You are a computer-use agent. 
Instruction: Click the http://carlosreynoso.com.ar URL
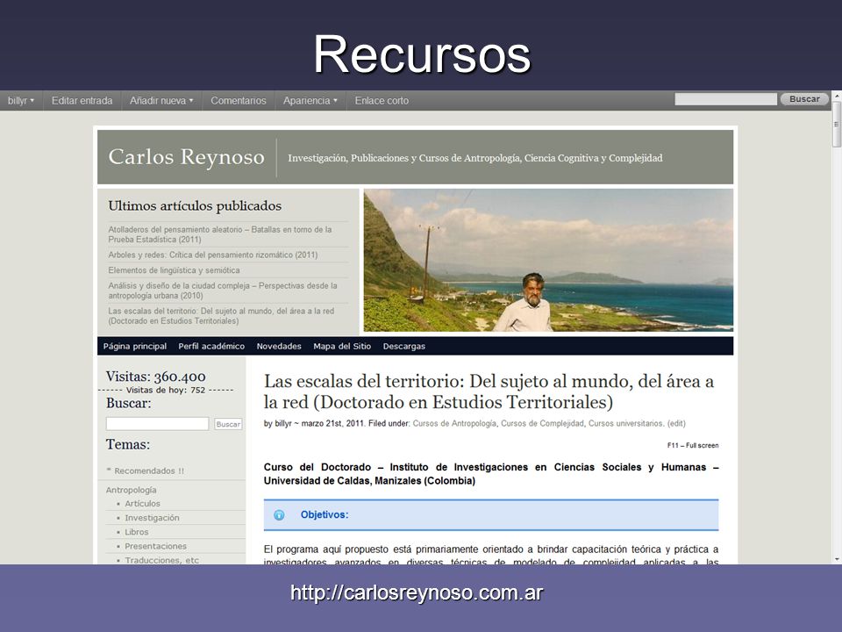[x=417, y=592]
